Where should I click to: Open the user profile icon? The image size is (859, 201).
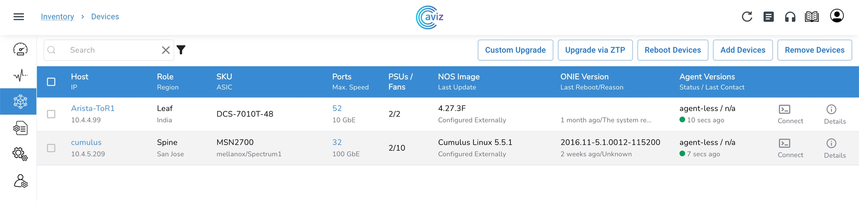tap(837, 16)
